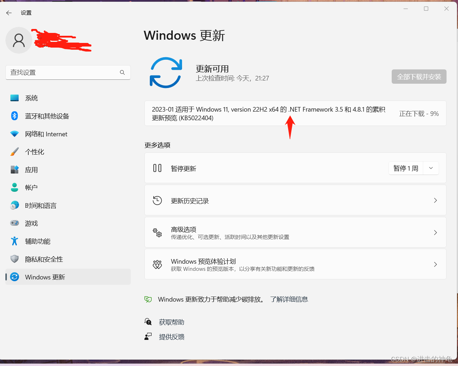
Task: Click the 高级选项 description subtitle
Action: pos(230,237)
